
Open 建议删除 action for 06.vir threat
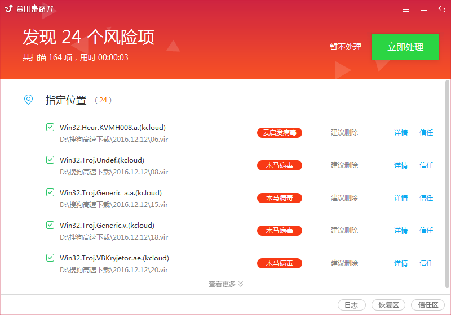344,133
